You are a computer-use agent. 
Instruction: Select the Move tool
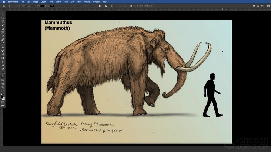point(3,14)
